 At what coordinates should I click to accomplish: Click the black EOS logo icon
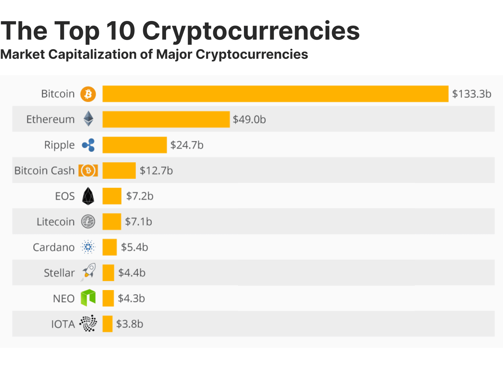88,196
